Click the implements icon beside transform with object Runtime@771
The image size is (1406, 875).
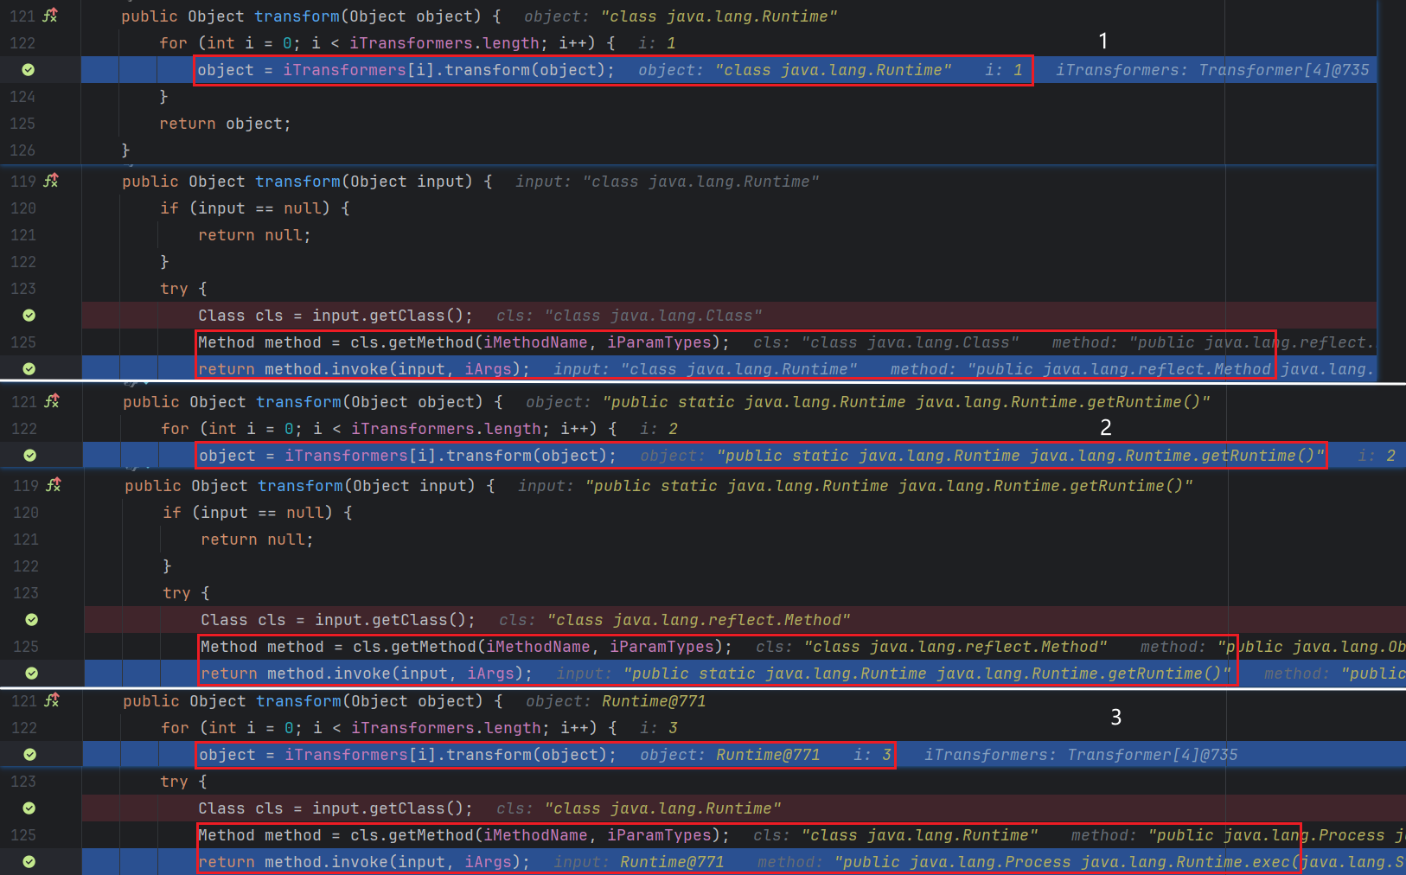pos(52,700)
